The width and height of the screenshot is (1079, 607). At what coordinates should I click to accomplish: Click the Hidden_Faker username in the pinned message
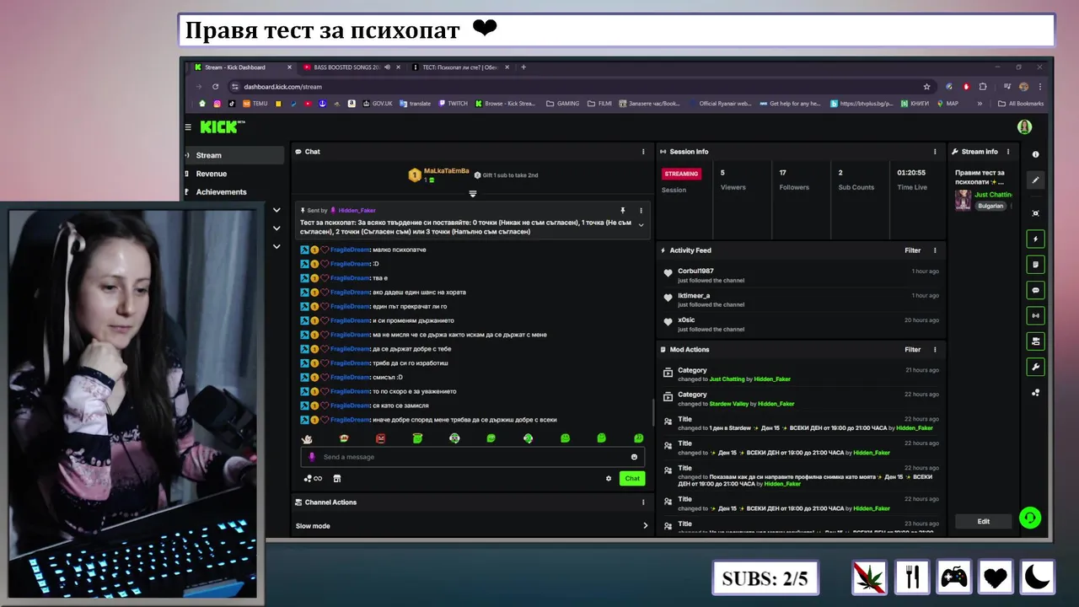pos(357,210)
